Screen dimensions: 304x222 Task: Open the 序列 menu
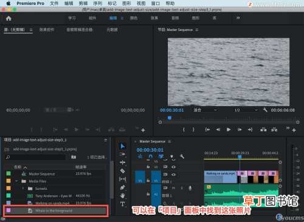pos(98,4)
